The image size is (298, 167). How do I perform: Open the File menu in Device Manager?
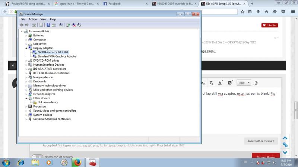[23, 19]
